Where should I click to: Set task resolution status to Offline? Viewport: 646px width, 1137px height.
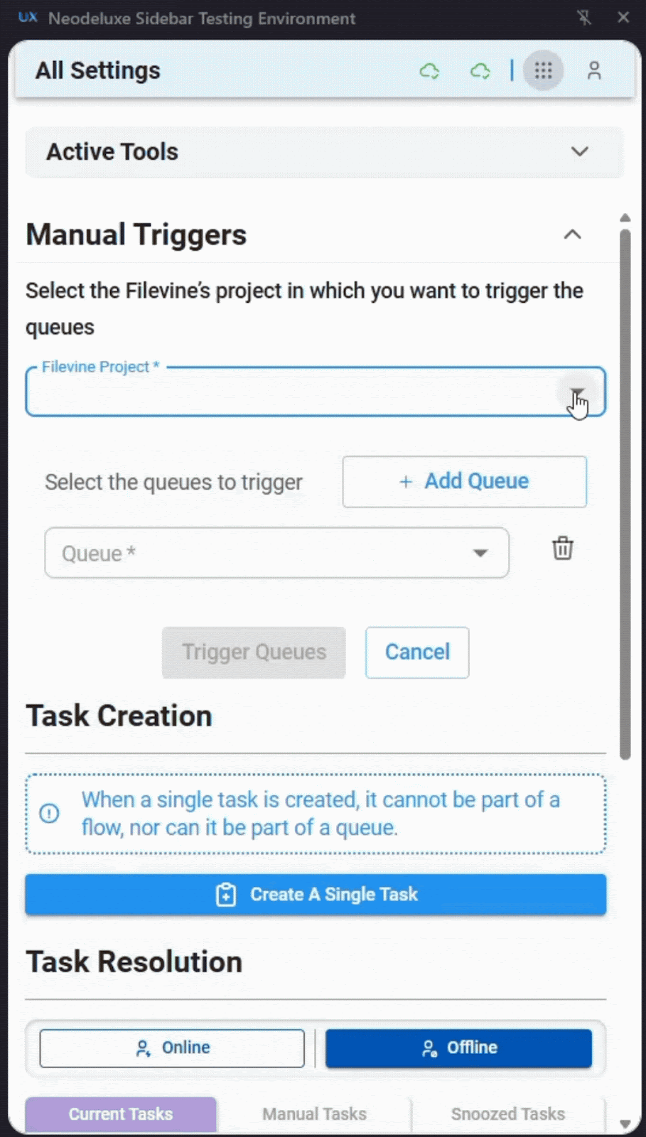coord(458,1048)
